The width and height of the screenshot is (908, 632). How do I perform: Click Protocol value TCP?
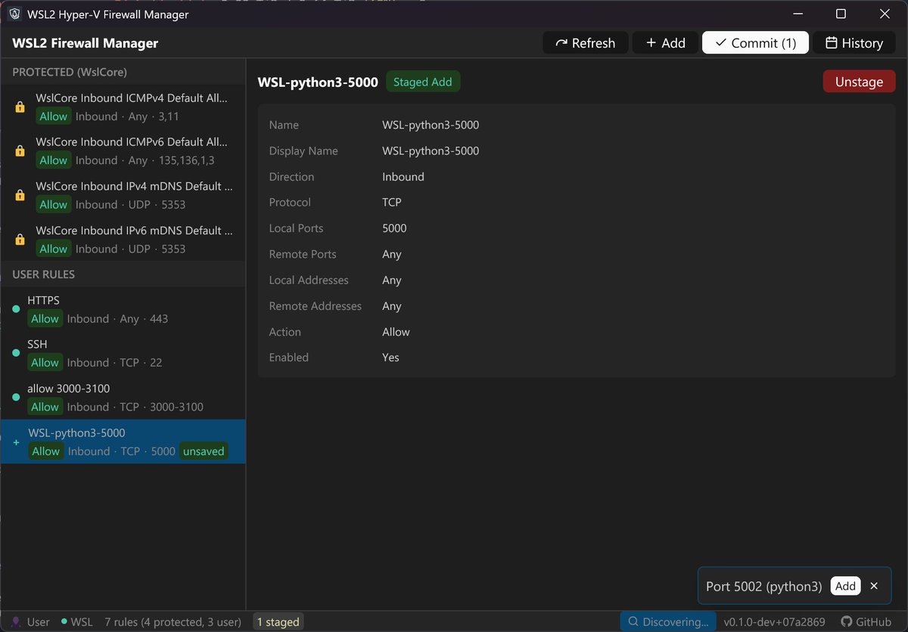click(x=392, y=203)
